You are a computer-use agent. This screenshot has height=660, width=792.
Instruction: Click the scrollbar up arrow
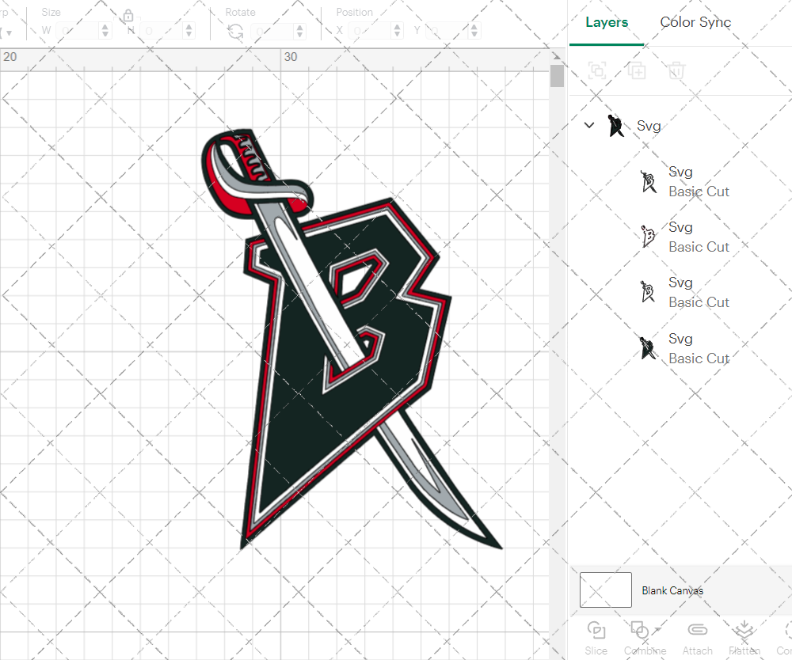pyautogui.click(x=557, y=56)
